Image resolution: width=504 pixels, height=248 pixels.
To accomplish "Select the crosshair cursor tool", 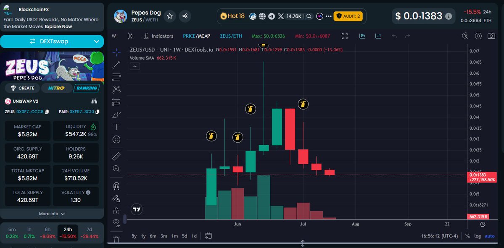I will pos(116,52).
